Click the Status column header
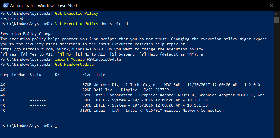 point(37,75)
